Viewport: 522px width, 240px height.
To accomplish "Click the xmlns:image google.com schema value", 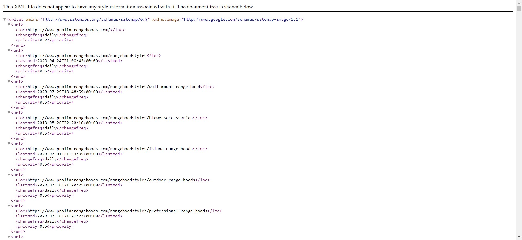I will 242,19.
